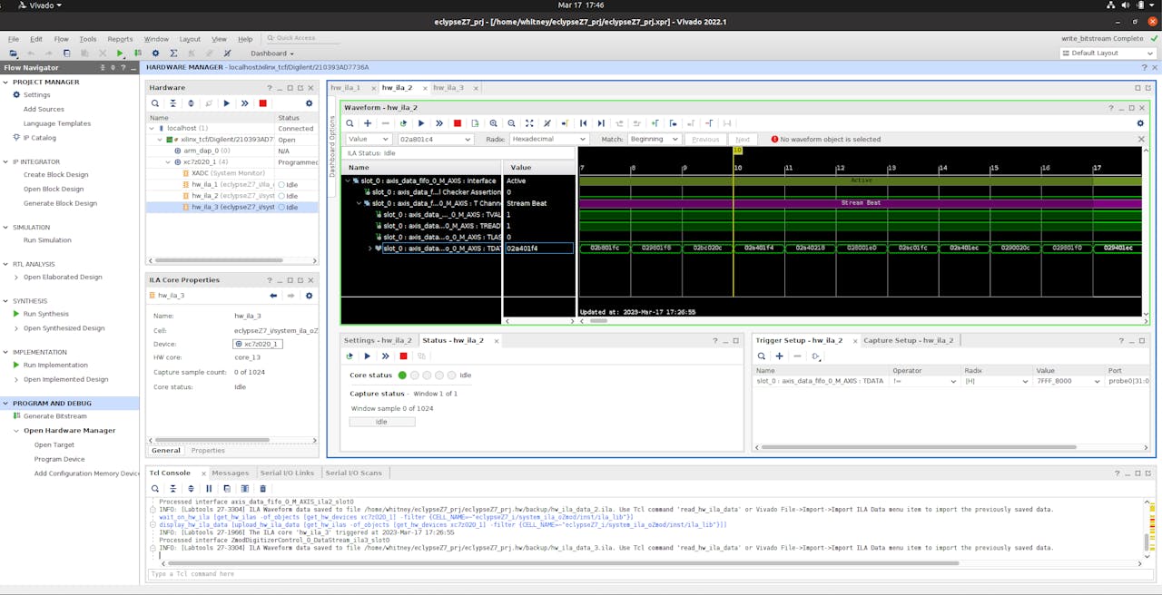Image resolution: width=1162 pixels, height=595 pixels.
Task: Pause the Tcl Console output
Action: click(x=209, y=488)
